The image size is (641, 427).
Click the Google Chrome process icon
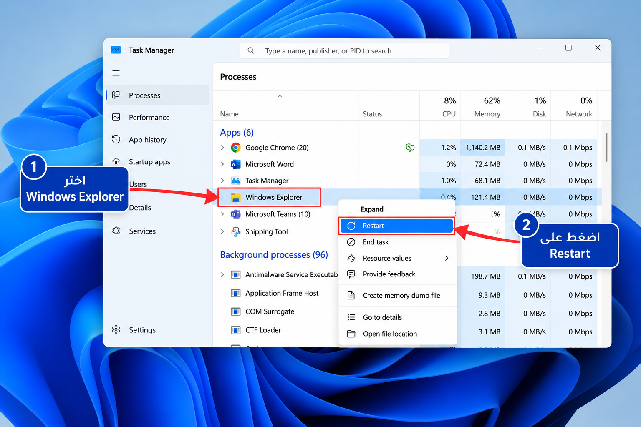[236, 148]
